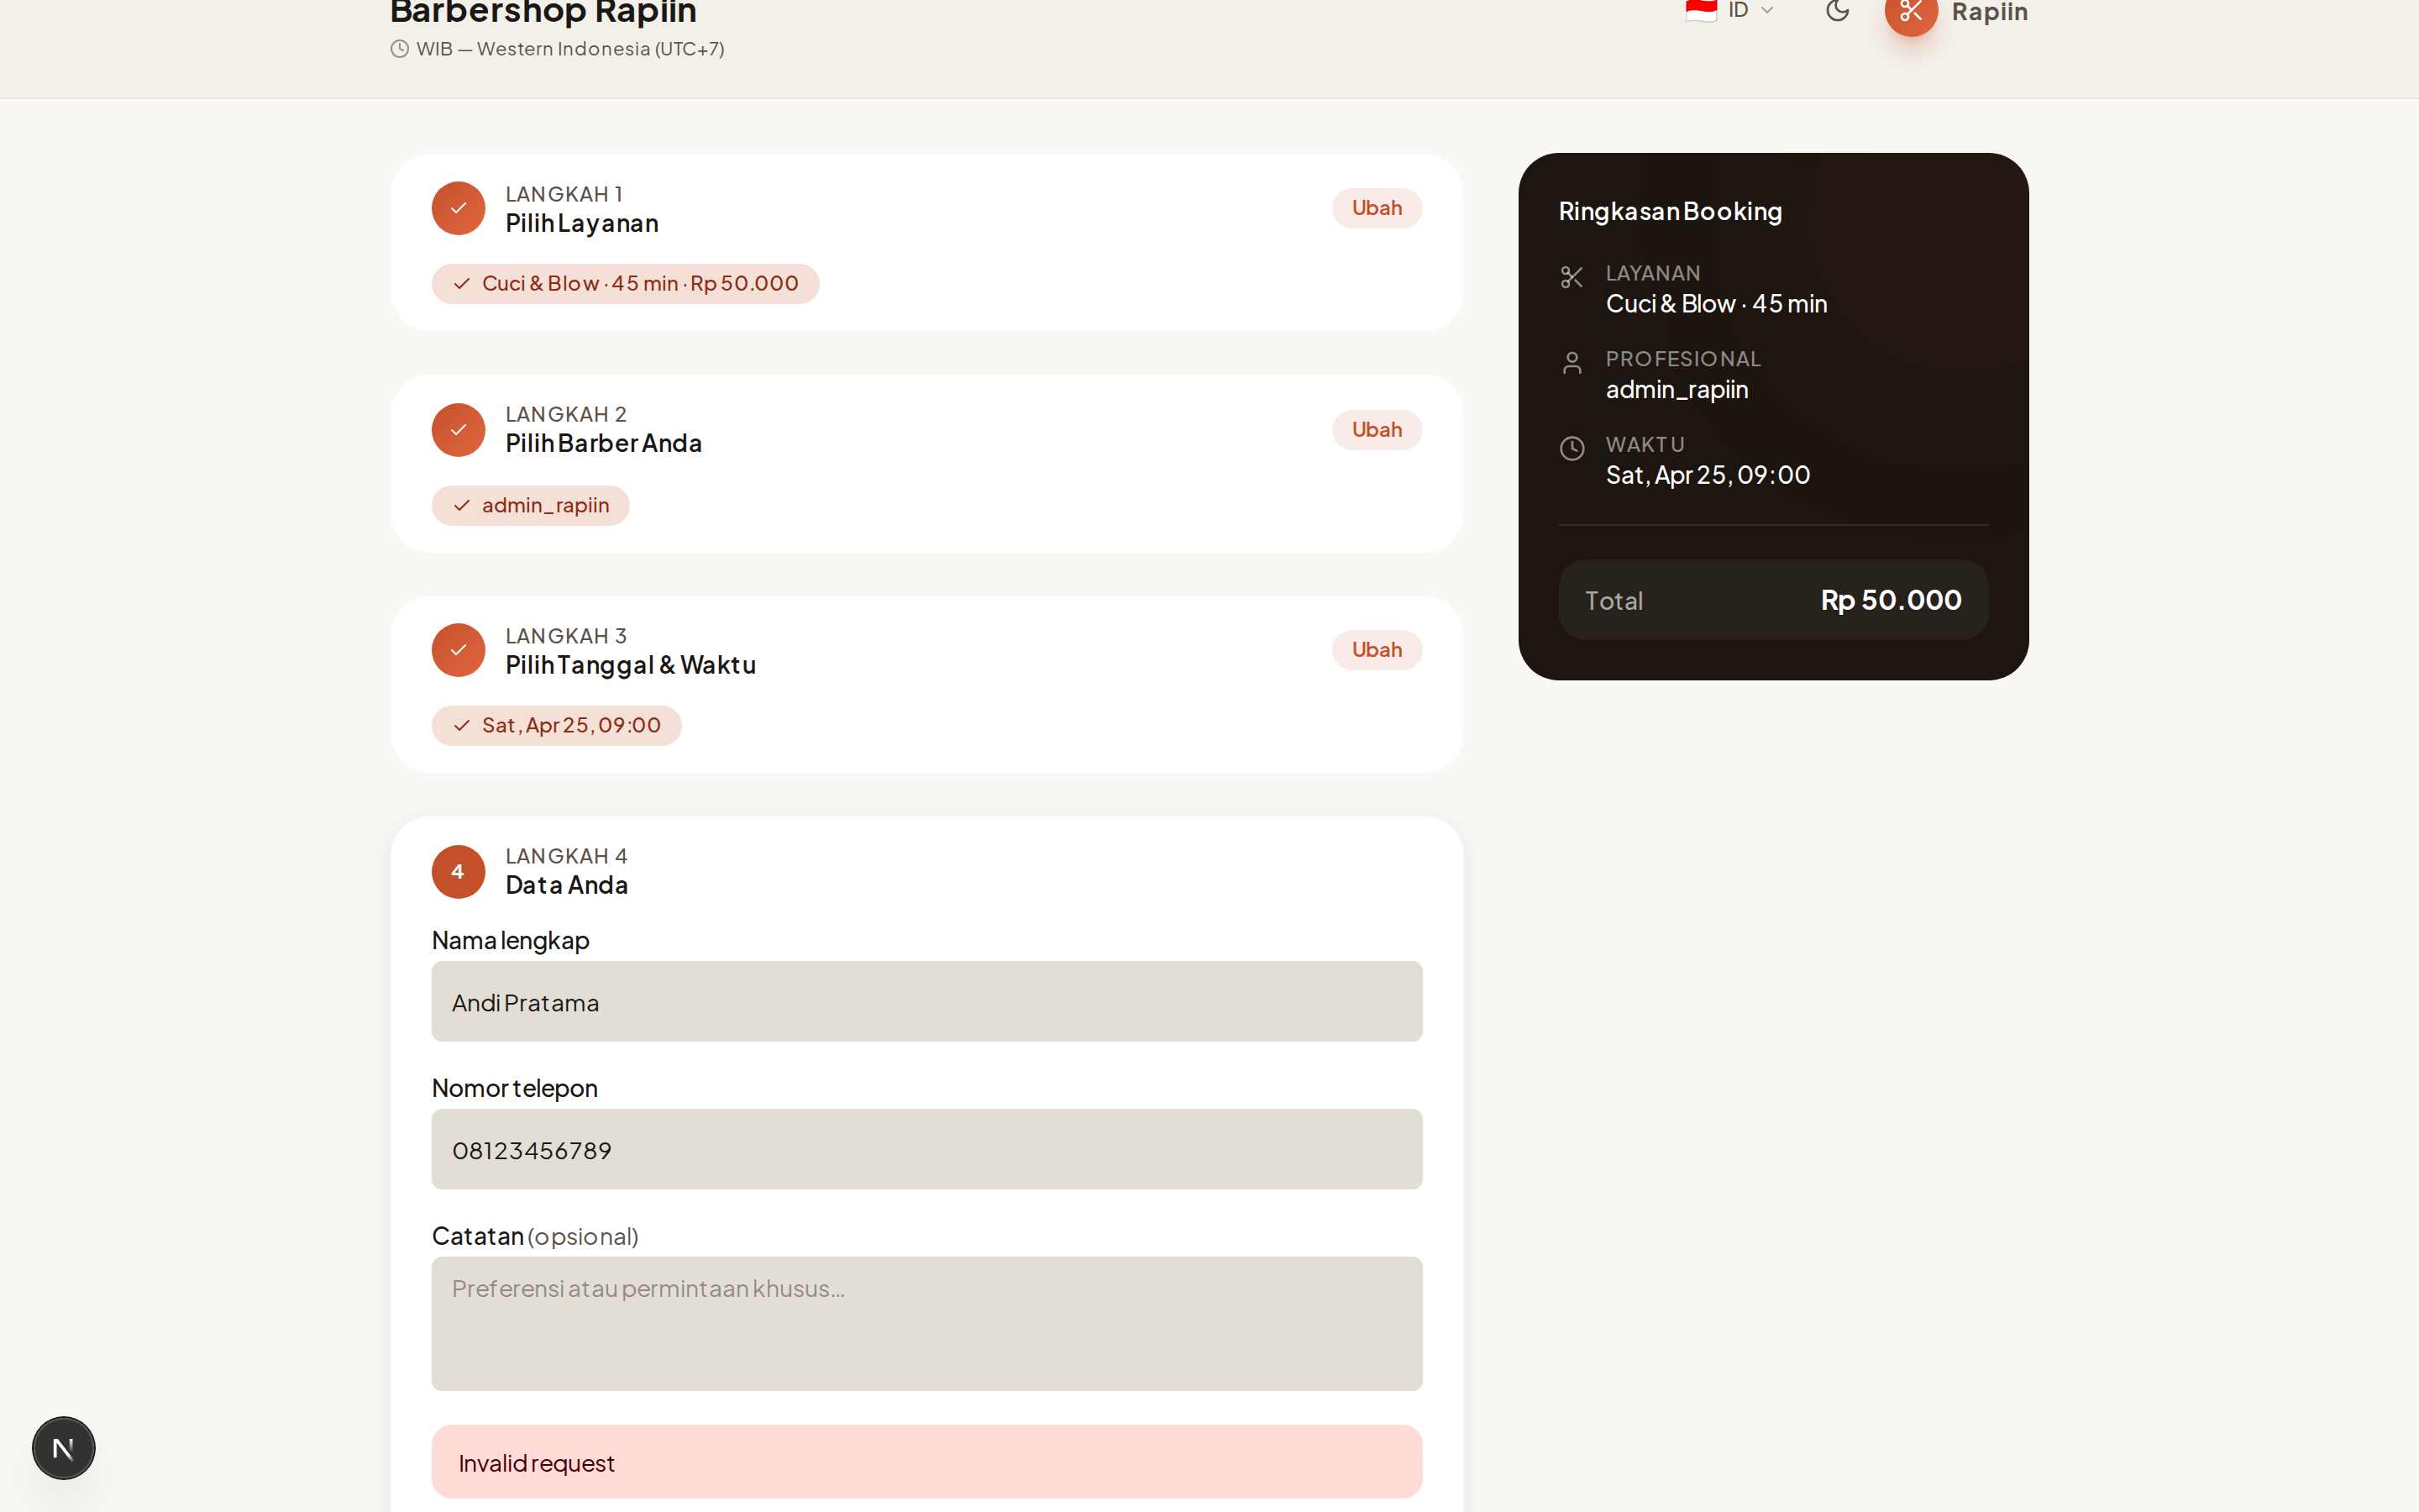2419x1512 pixels.
Task: Click the Langkah 1 checkmark circle
Action: click(458, 208)
